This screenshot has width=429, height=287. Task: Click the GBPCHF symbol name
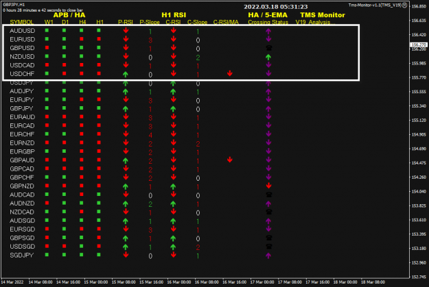pos(22,177)
